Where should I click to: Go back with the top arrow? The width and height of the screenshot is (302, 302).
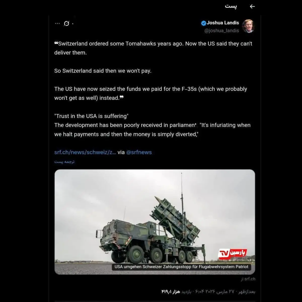point(252,7)
